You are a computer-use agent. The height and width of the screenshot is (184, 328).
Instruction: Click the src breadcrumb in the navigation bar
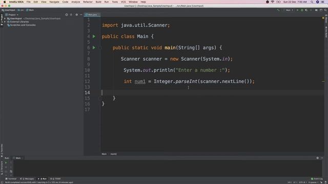coord(20,10)
